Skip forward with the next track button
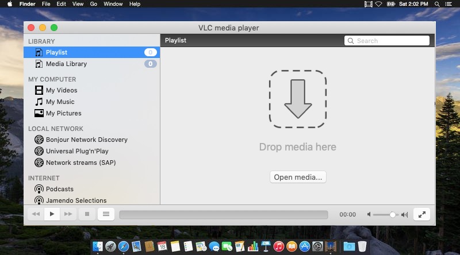 coord(68,214)
